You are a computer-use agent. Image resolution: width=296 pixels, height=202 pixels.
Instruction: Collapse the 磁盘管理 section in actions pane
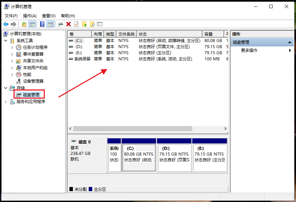(x=290, y=42)
